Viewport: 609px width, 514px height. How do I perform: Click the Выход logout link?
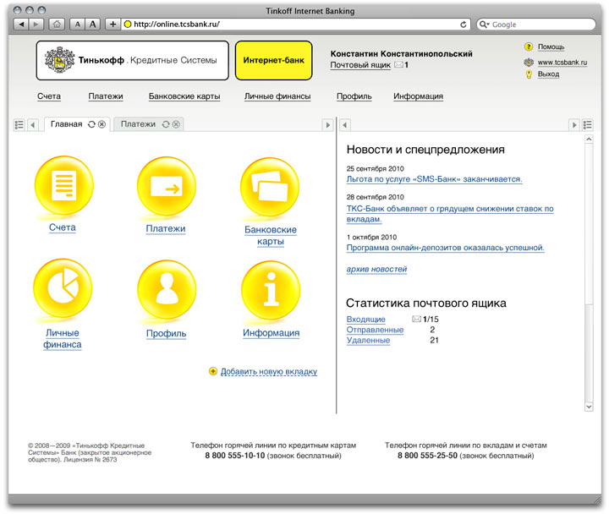(548, 74)
